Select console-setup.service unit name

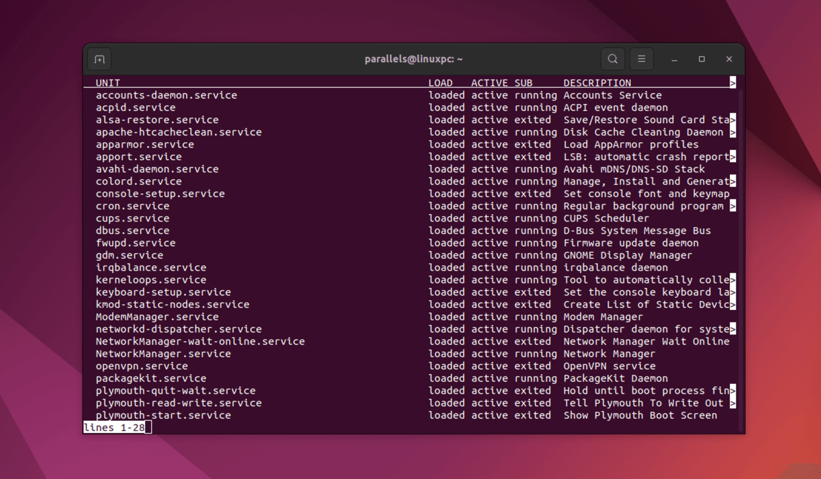tap(160, 194)
